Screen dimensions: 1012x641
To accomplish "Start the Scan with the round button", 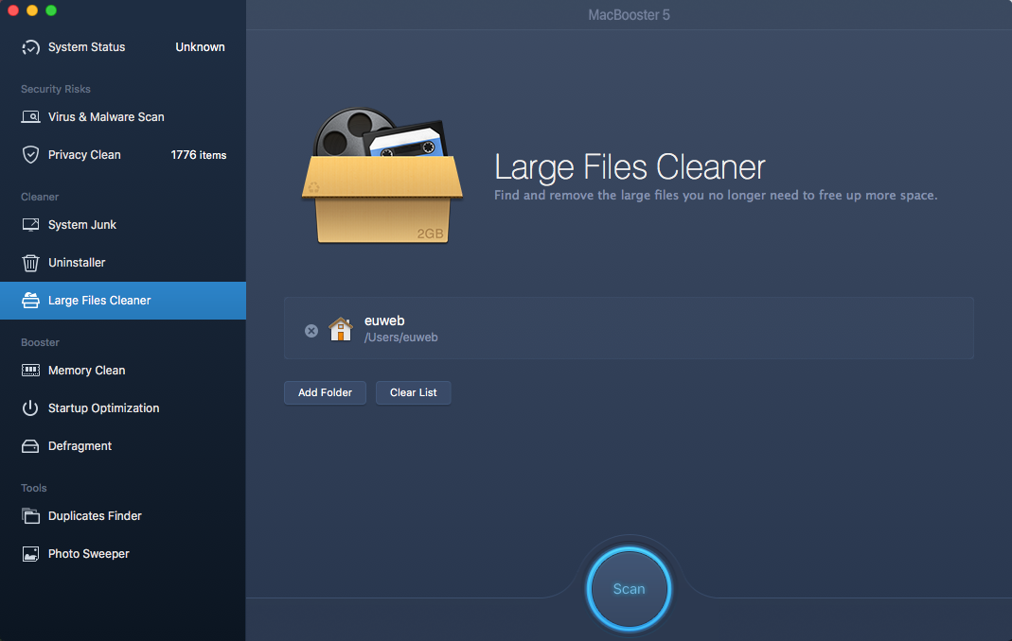I will point(629,589).
